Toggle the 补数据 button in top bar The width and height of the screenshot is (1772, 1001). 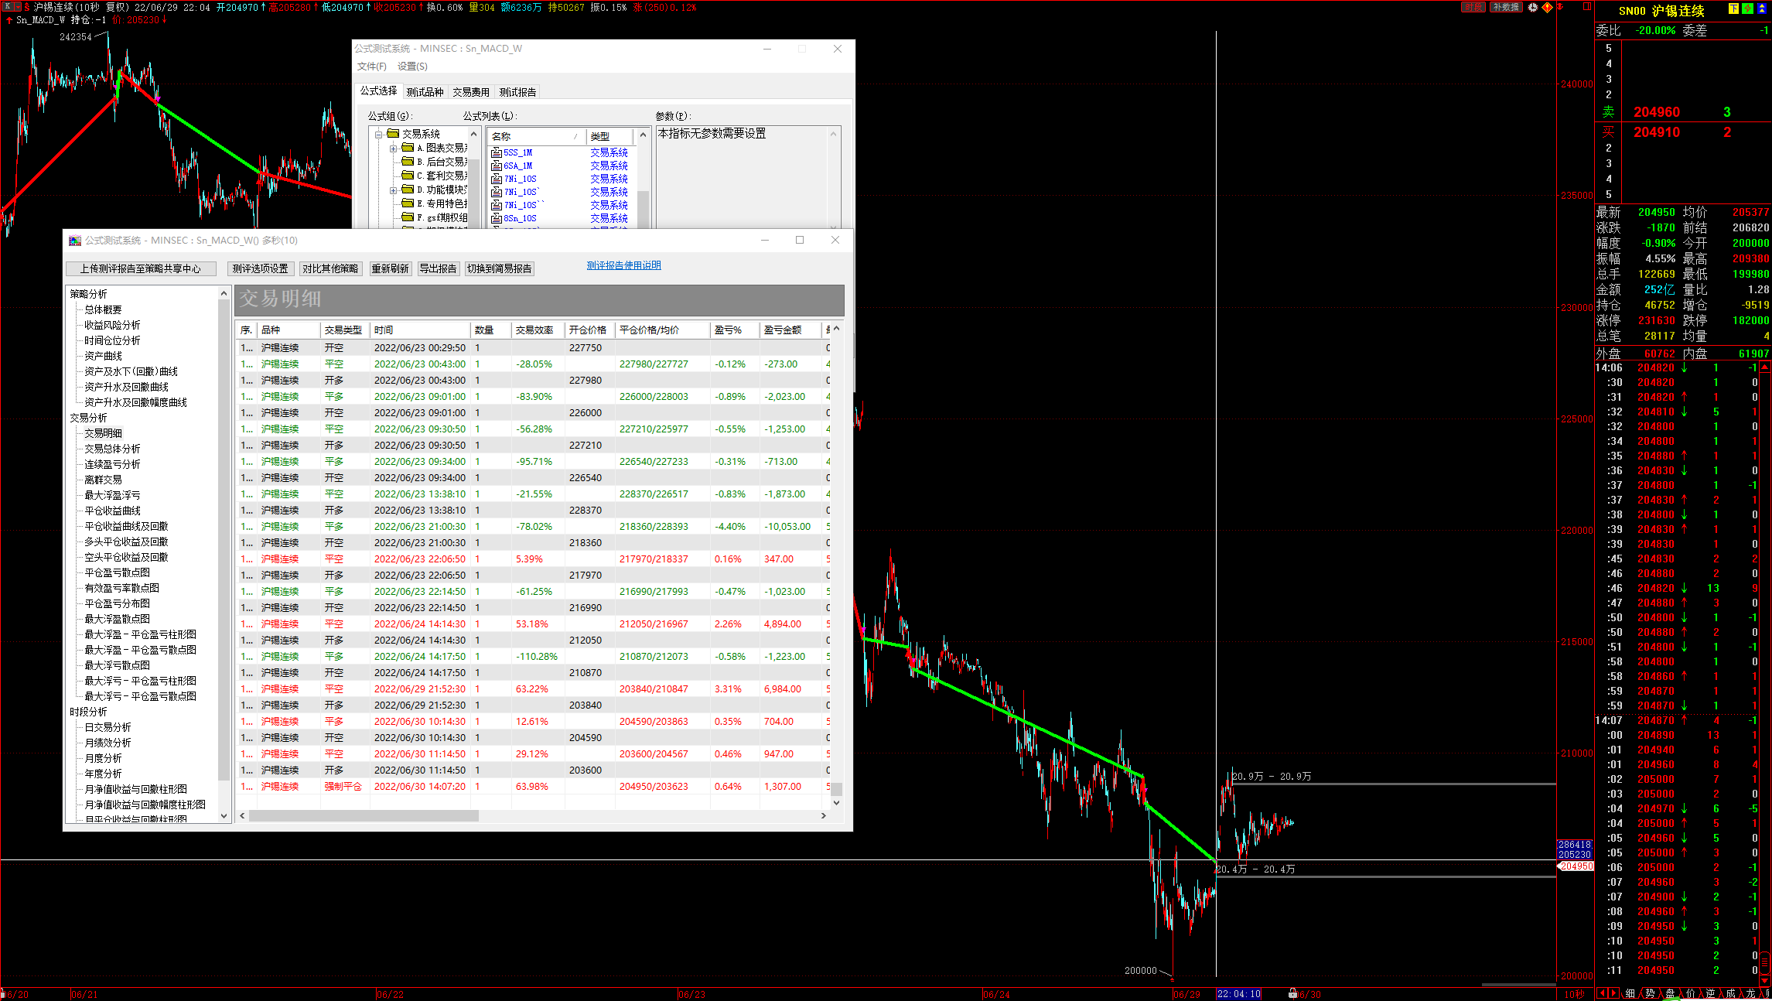coord(1506,7)
